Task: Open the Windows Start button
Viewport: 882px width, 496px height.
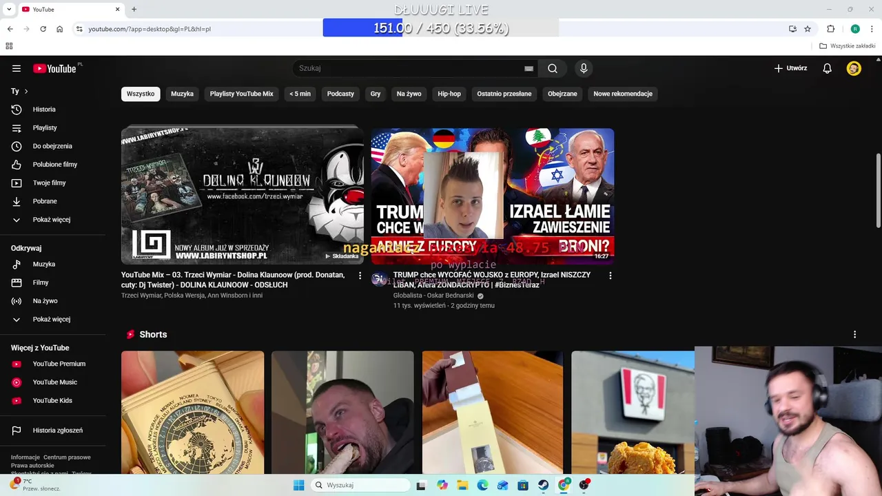Action: pyautogui.click(x=298, y=485)
